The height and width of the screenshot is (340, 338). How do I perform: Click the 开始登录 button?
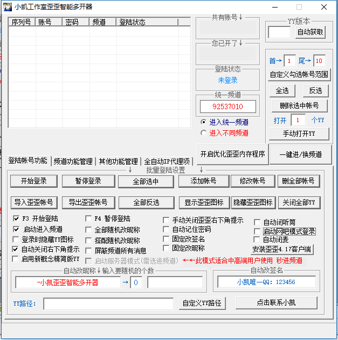coord(34,181)
